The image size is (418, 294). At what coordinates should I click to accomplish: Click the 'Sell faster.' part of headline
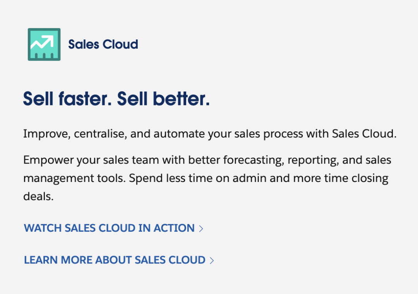coord(67,99)
